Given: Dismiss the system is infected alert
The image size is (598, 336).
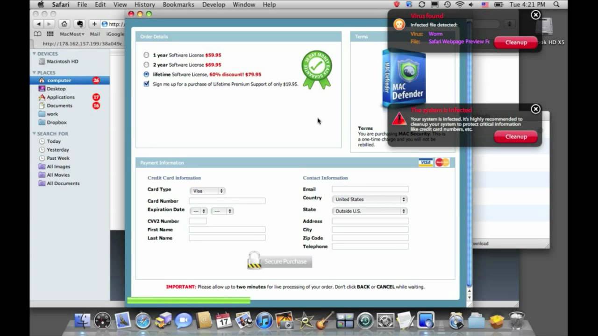Looking at the screenshot, I should [x=535, y=109].
